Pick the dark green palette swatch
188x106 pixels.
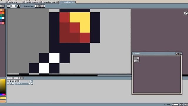[x=3, y=15]
